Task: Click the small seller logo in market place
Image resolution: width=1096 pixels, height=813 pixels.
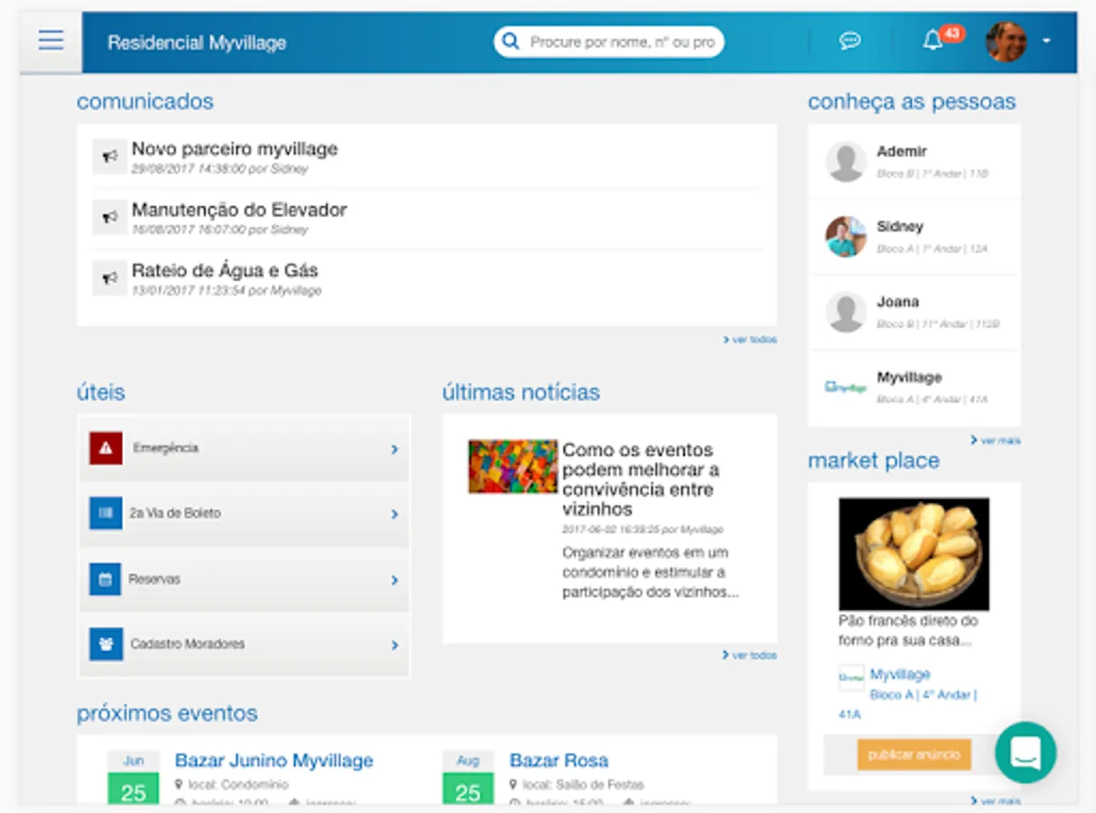Action: (x=851, y=677)
